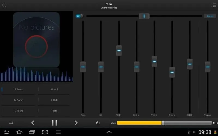This screenshot has height=136, width=218.
Task: Choose the L Room reverb preset
Action: [19, 111]
